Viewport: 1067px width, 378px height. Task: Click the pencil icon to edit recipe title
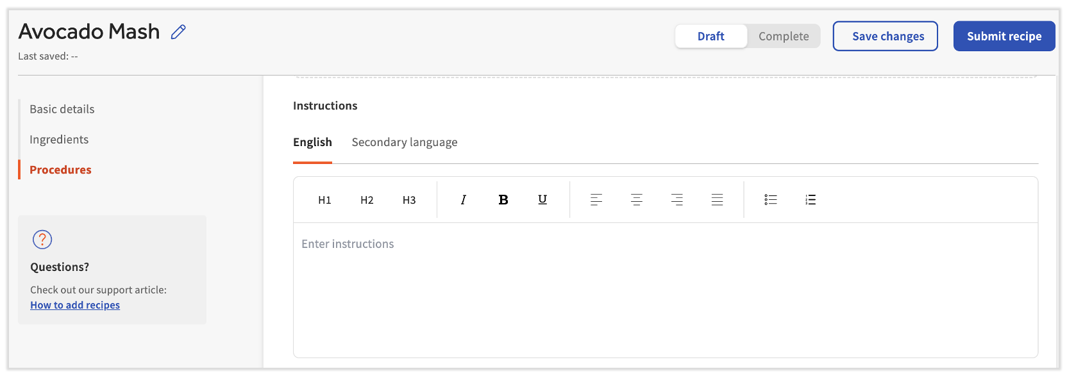click(178, 32)
